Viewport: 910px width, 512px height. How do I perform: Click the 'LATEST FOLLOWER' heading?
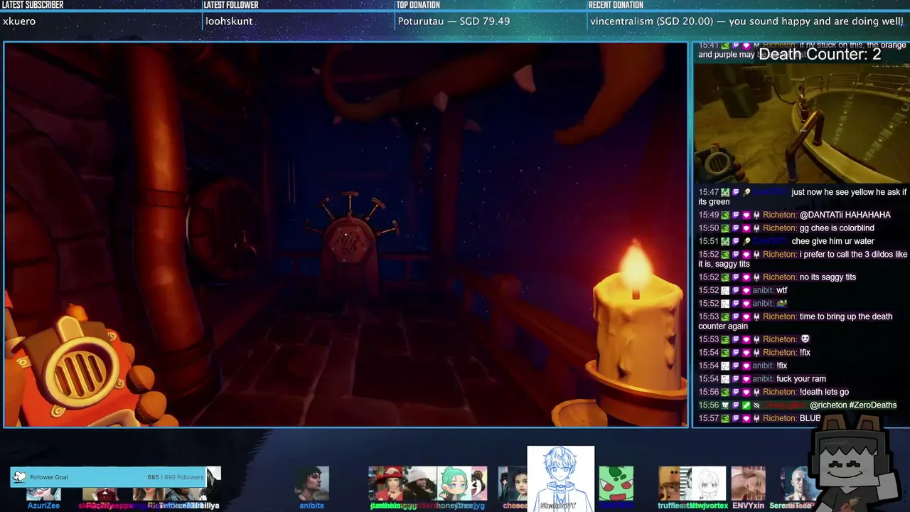(x=231, y=5)
